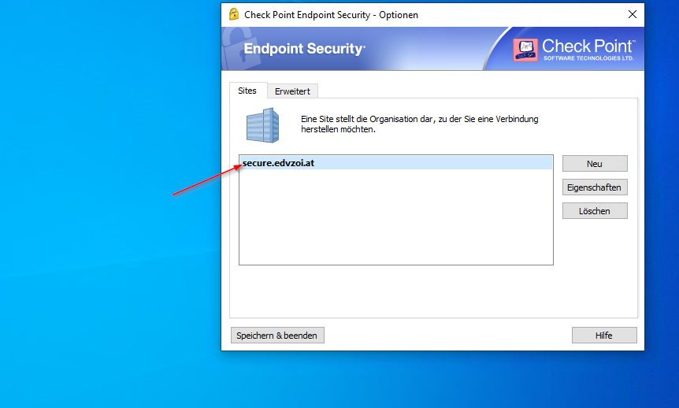Click the yellow padlock icon in title bar
The height and width of the screenshot is (408, 679).
pos(234,14)
